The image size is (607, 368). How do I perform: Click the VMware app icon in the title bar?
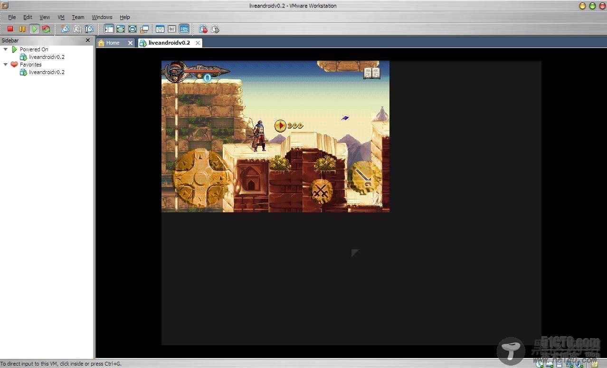5,6
